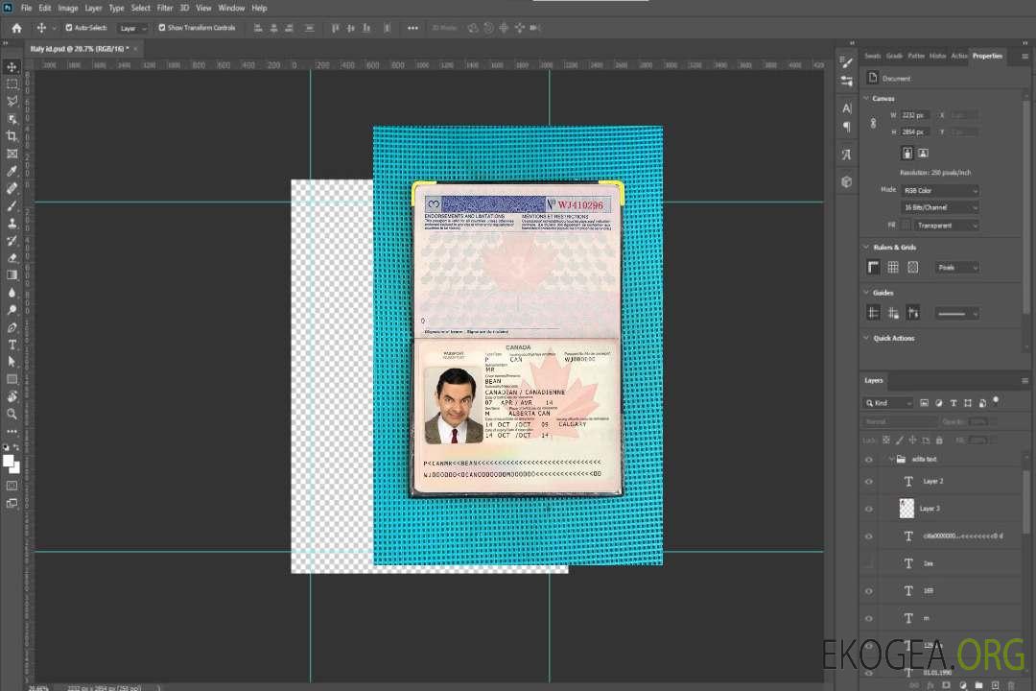Click the Home icon in options bar

coord(16,28)
